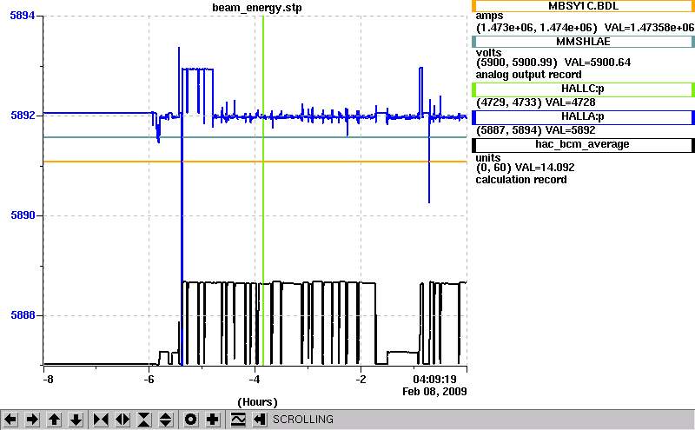Click the 04:09:19 timestamp
695x430 pixels.
pos(435,380)
